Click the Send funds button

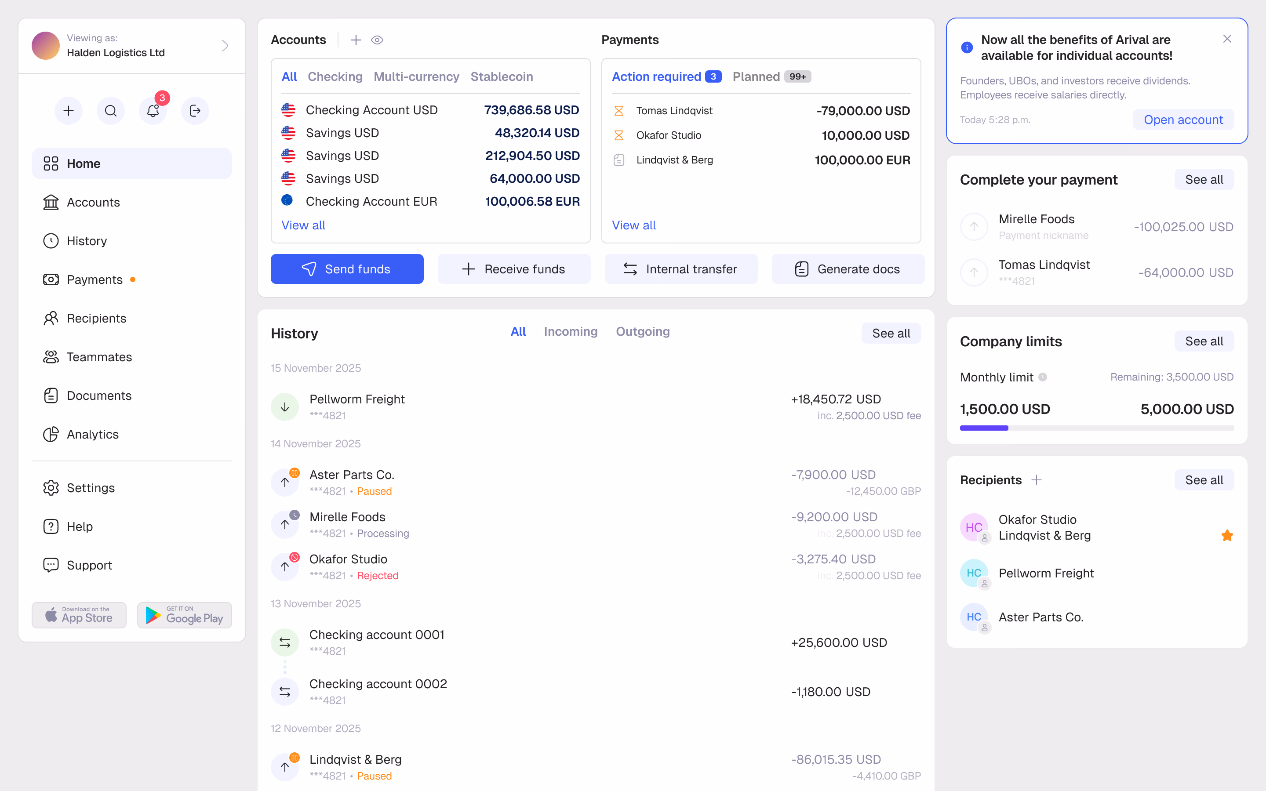pyautogui.click(x=347, y=269)
